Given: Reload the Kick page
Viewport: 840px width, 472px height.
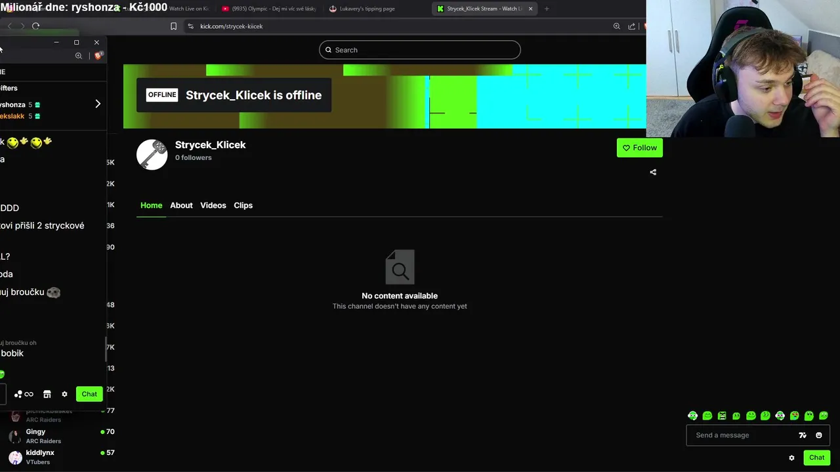Looking at the screenshot, I should click(35, 26).
